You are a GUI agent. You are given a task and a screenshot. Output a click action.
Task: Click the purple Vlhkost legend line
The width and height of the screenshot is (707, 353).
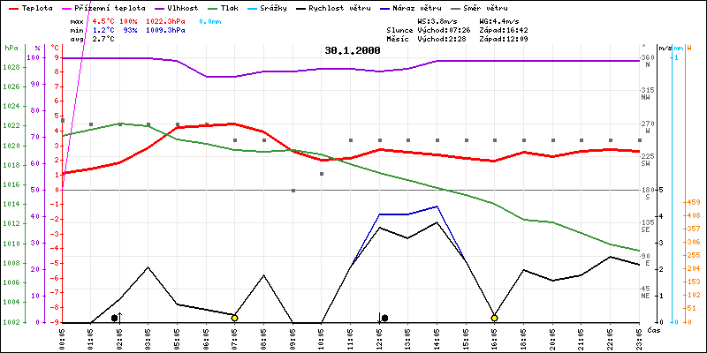coord(145,6)
